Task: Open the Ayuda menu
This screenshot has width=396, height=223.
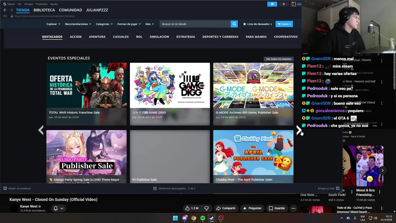Action: tap(54, 4)
